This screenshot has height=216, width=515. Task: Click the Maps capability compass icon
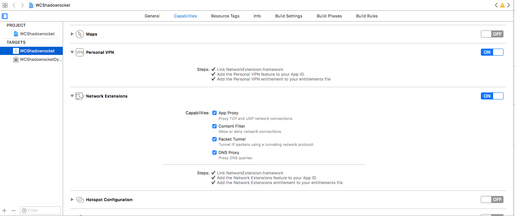[x=80, y=34]
